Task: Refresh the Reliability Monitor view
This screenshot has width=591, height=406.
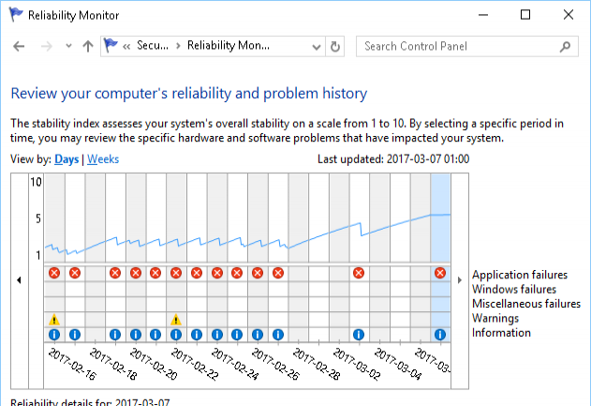Action: pos(335,46)
